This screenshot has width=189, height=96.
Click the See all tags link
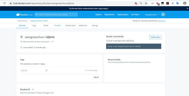[96, 77]
